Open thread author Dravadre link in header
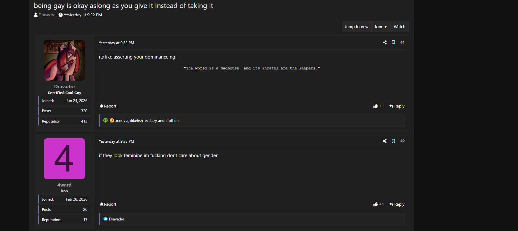This screenshot has height=231, width=518. pos(47,15)
